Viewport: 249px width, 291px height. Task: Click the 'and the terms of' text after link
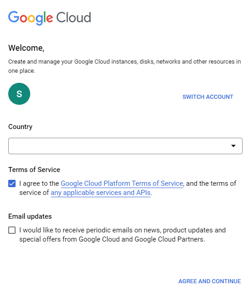tap(211, 183)
